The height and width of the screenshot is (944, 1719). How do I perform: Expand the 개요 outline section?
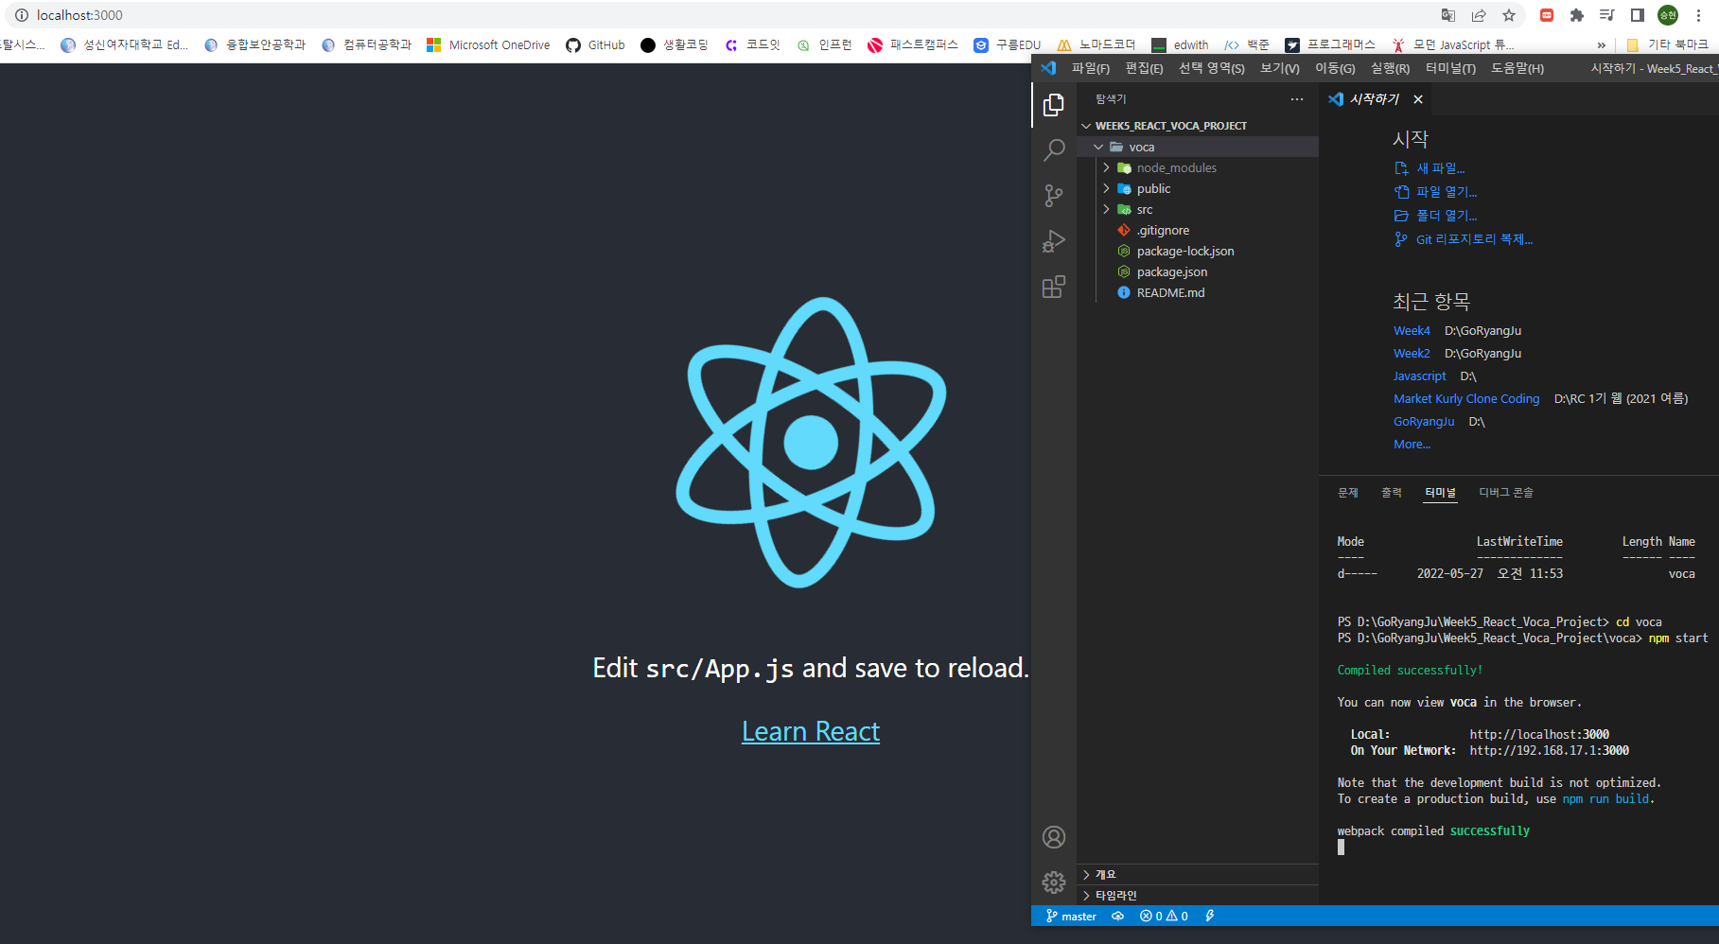(x=1198, y=874)
